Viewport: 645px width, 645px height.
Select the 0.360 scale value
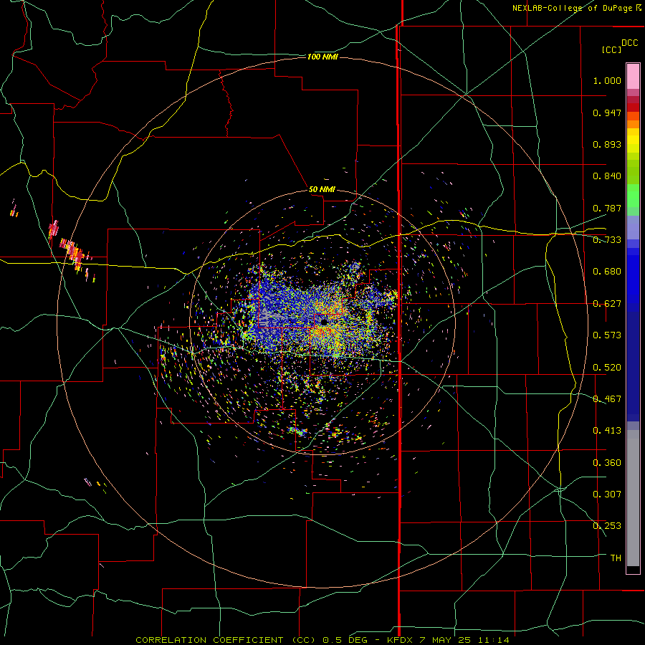[607, 463]
